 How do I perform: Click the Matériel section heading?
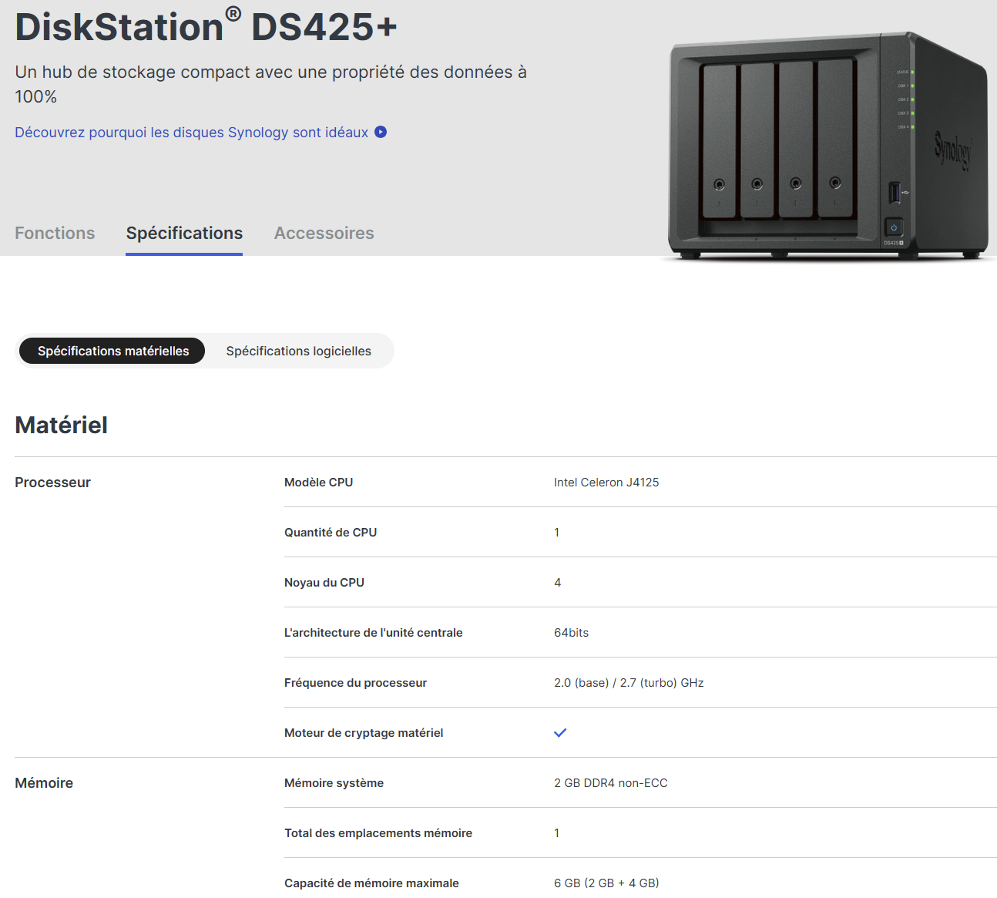[x=62, y=425]
